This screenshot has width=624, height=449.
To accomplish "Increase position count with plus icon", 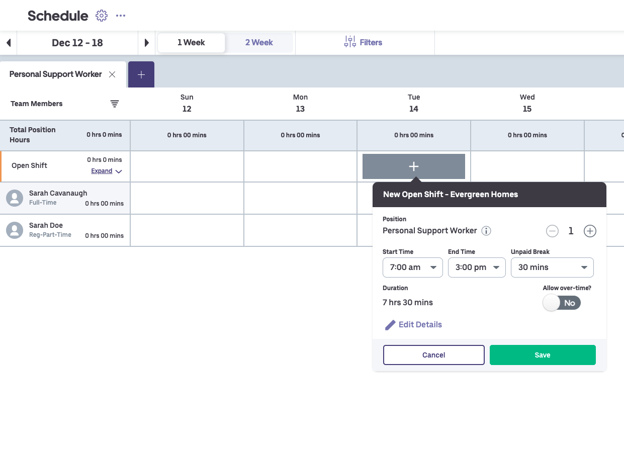I will pos(590,231).
